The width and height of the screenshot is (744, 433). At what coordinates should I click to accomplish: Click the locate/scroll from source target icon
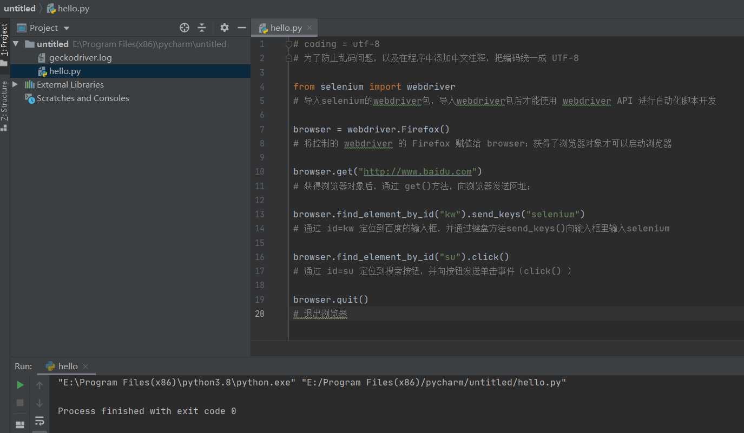pos(185,28)
